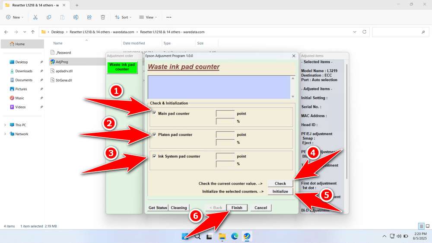Toggle Main pad counter checkbox
432x243 pixels.
coord(154,113)
